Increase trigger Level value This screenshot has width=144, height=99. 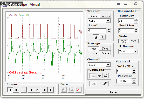click(109, 29)
